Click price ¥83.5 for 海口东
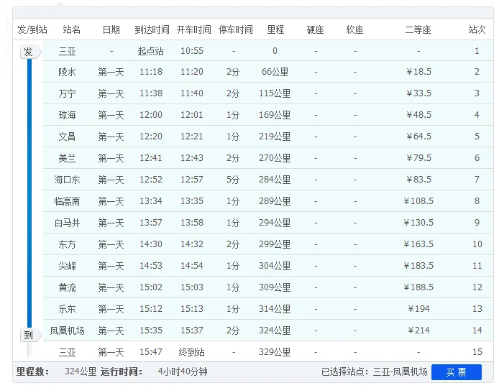Screen dimensions: 499x388 click(418, 180)
